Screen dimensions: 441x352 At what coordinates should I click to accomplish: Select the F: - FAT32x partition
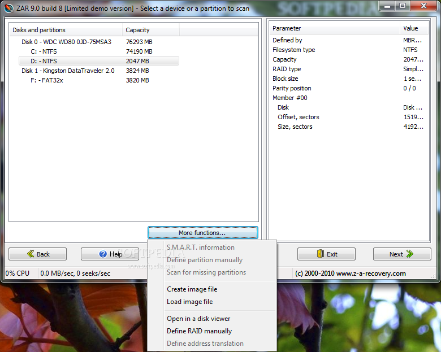coord(47,80)
